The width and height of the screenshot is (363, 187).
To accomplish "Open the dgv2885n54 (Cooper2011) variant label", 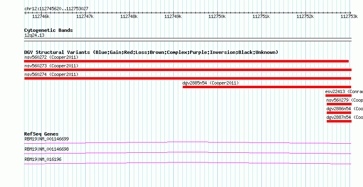I will tap(210, 83).
